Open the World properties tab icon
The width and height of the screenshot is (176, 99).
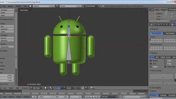[x=164, y=24]
